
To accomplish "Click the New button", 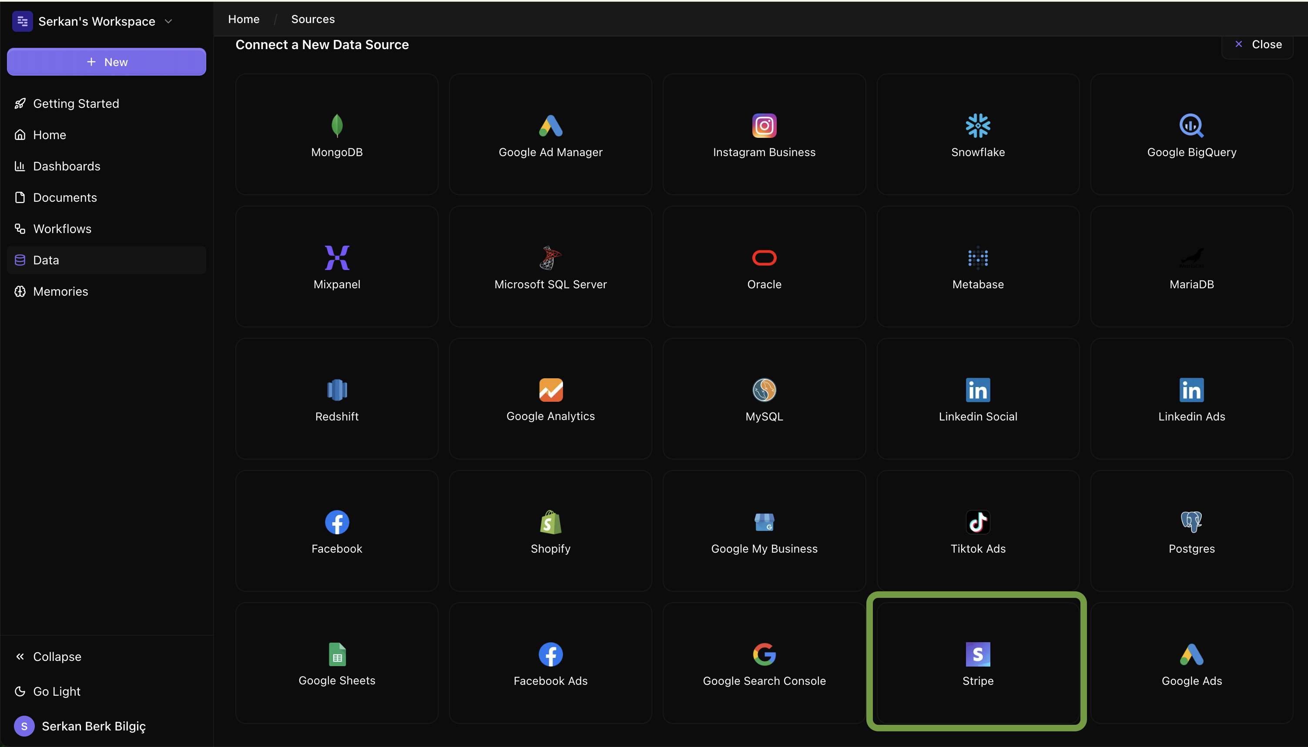I will [106, 62].
